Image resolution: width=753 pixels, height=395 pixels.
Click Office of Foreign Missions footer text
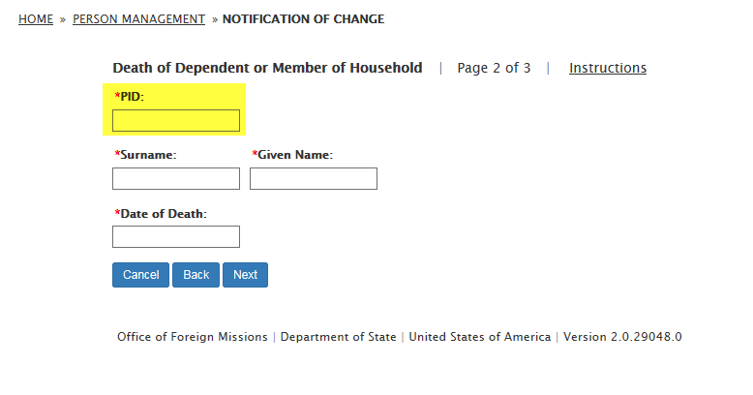pyautogui.click(x=193, y=337)
